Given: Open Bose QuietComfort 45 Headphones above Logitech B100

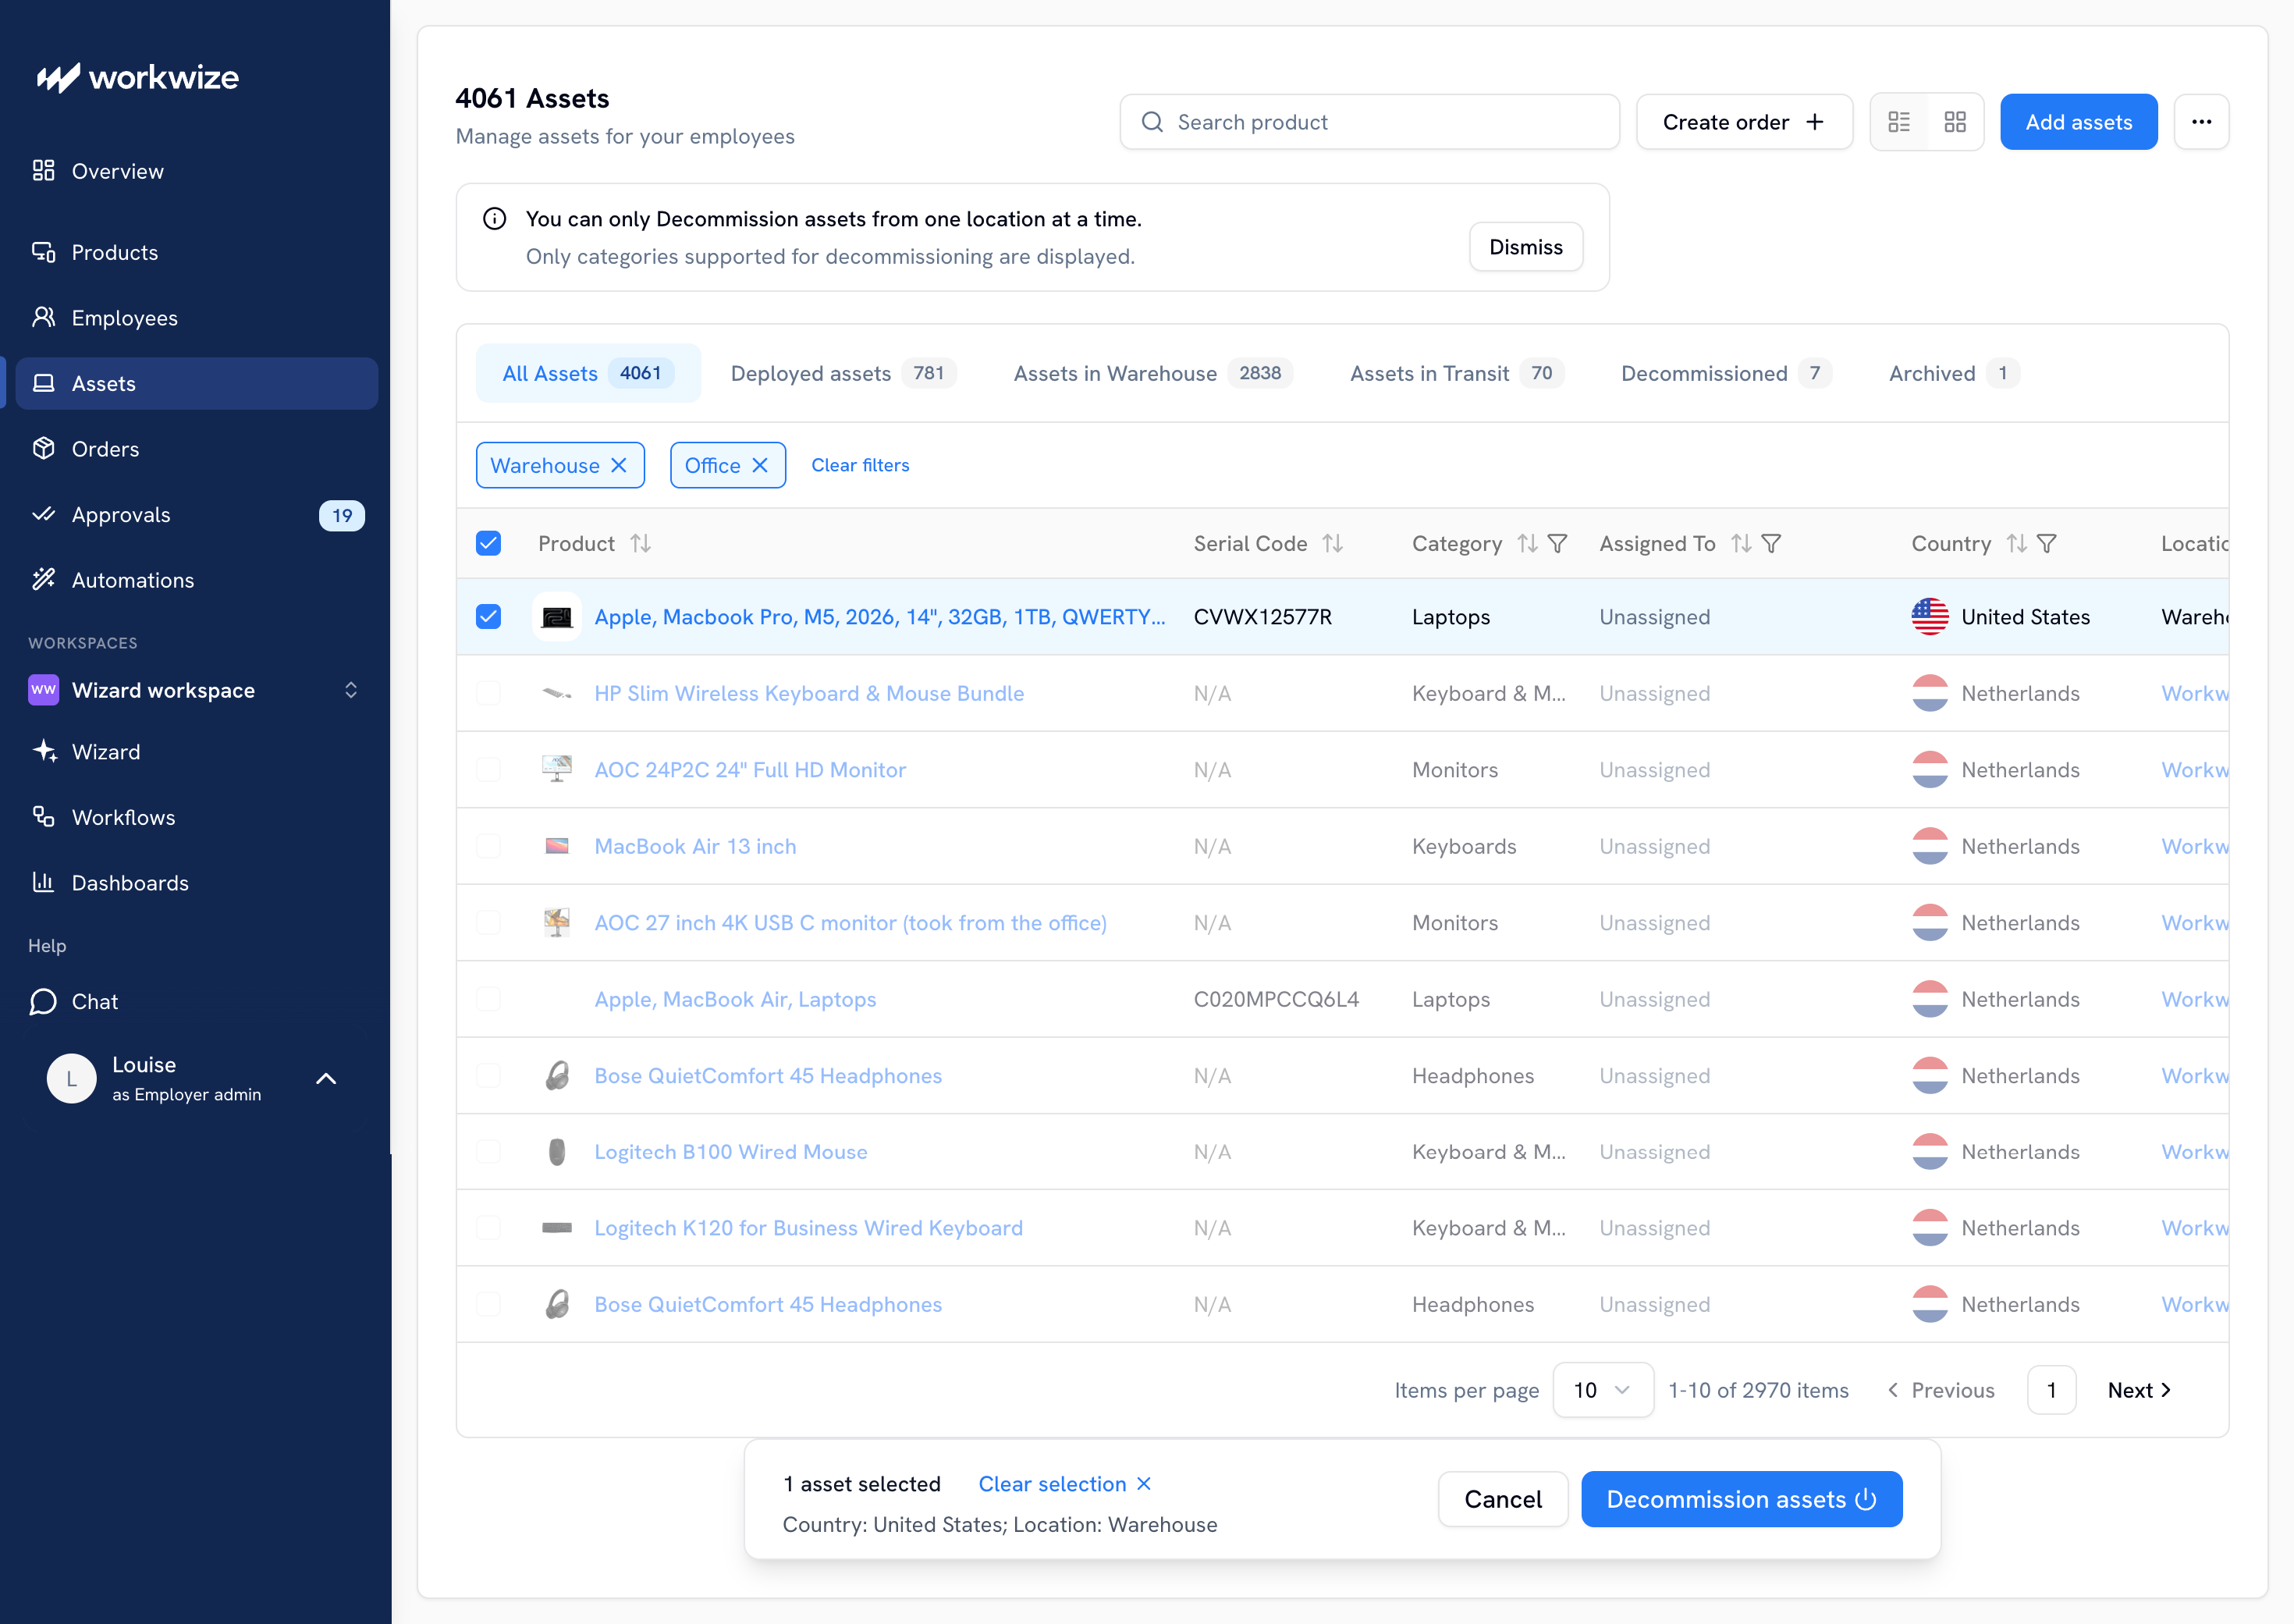Looking at the screenshot, I should 768,1076.
